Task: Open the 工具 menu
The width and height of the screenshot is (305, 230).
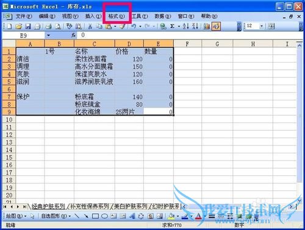Action: pos(140,16)
